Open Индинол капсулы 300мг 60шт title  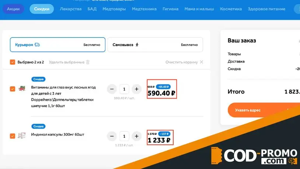point(57,134)
